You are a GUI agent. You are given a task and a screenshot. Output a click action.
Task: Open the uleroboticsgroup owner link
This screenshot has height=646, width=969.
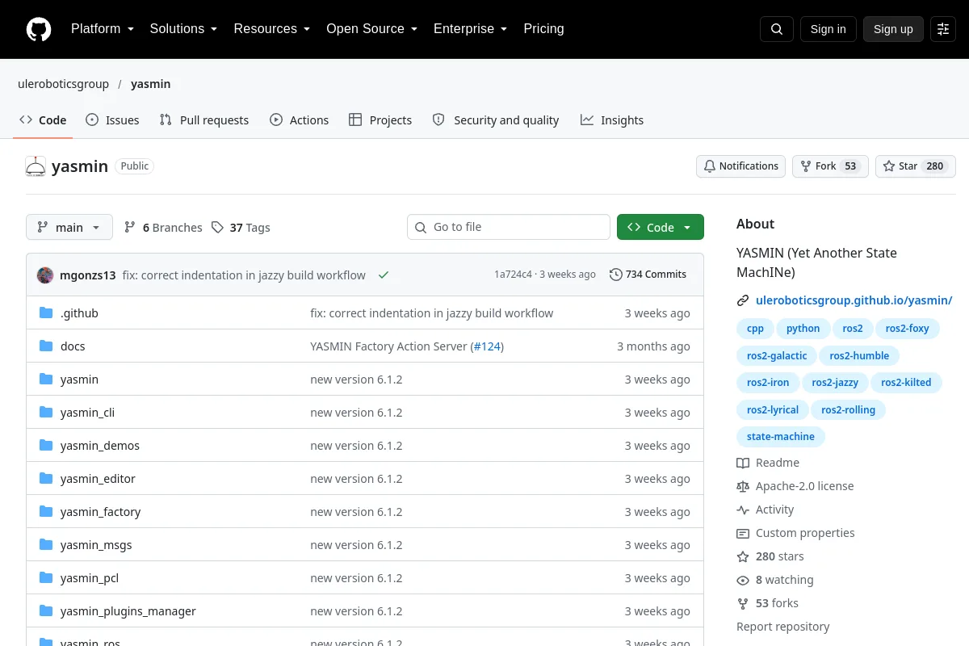coord(63,84)
